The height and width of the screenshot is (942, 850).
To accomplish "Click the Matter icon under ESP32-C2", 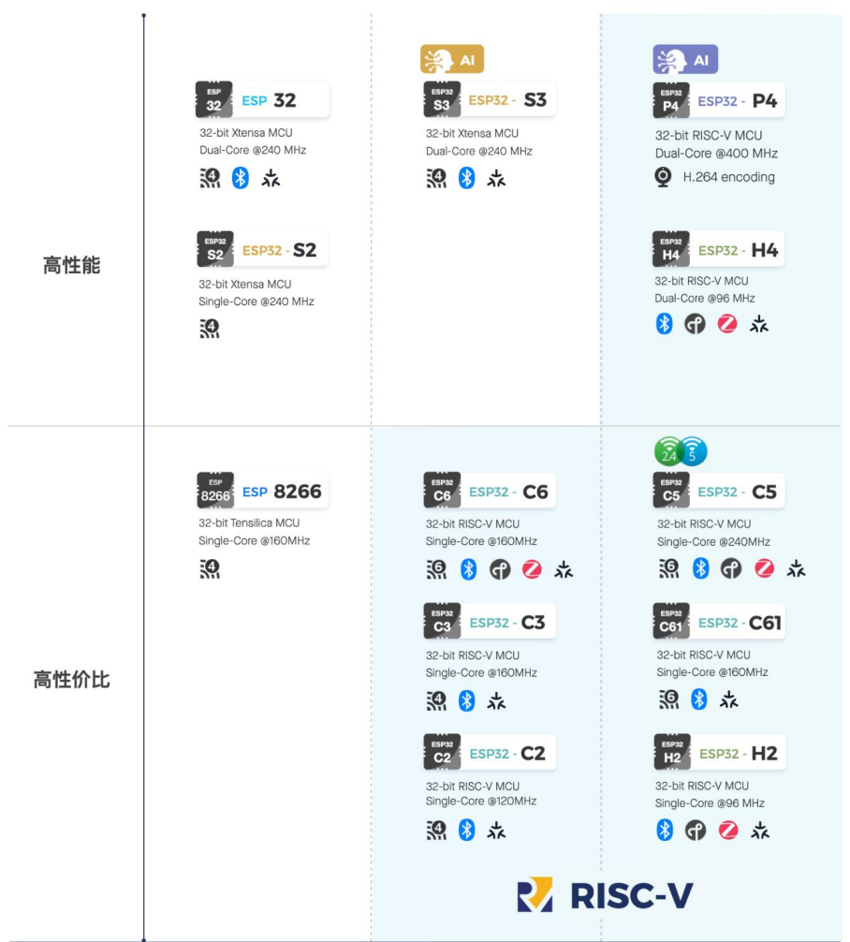I will click(496, 831).
